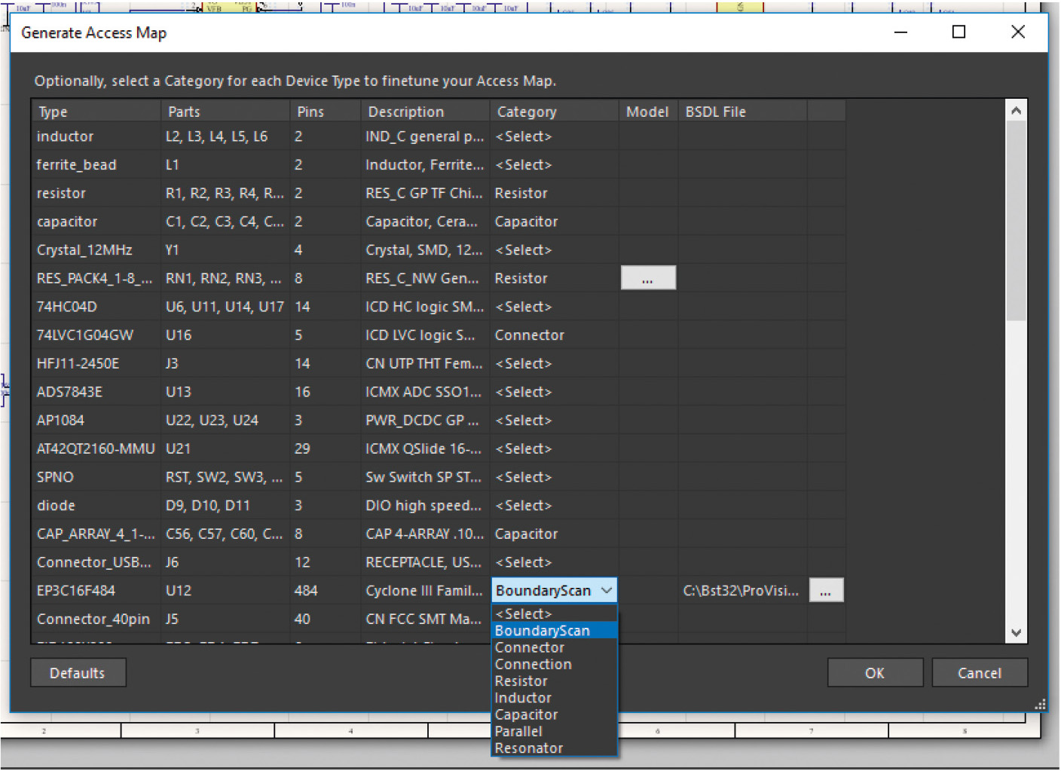Viewport: 1061px width, 771px height.
Task: Open Category selector for the inductor row
Action: point(524,137)
